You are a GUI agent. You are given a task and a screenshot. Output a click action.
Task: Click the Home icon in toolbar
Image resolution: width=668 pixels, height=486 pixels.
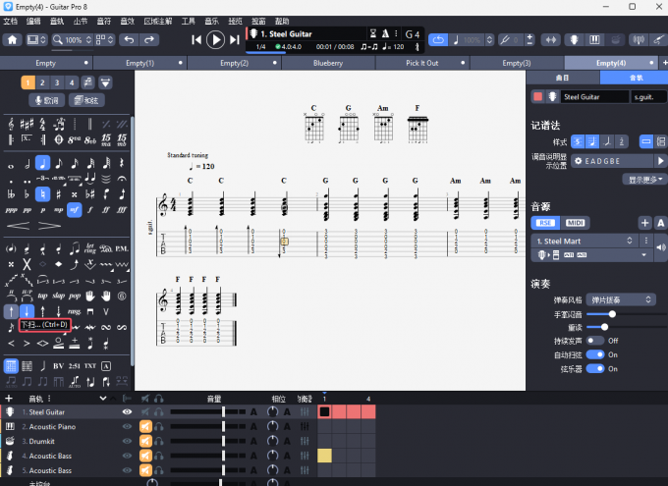(x=12, y=40)
